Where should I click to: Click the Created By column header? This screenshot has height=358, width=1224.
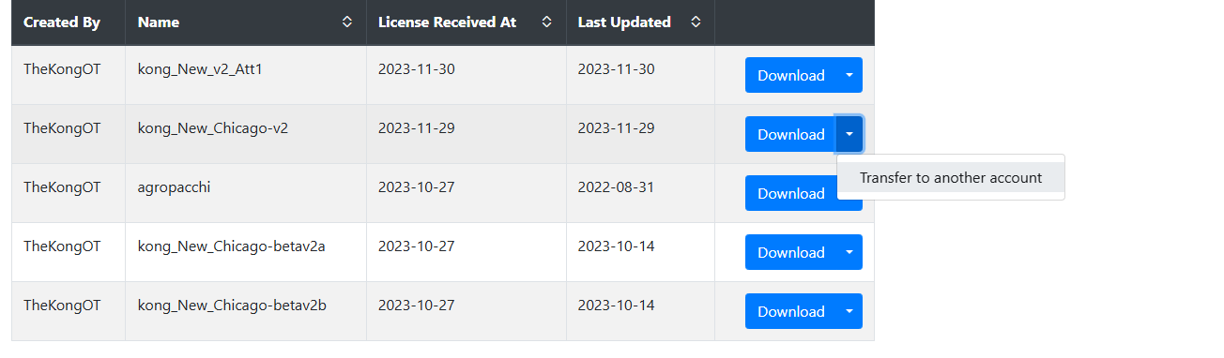[x=69, y=22]
